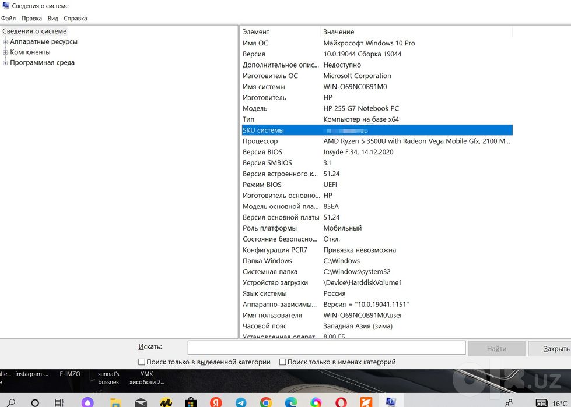The height and width of the screenshot is (407, 571).
Task: Select the Версия 10.0.19044 row
Action: [x=377, y=54]
